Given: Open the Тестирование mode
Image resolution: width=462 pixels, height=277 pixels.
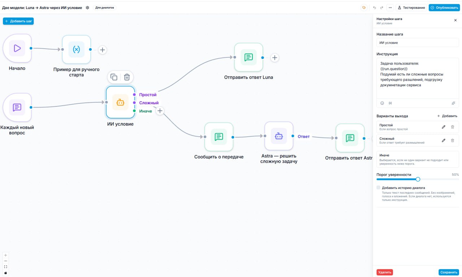Looking at the screenshot, I should tap(411, 8).
